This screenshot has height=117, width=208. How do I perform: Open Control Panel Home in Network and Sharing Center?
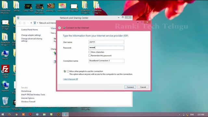[x=30, y=30]
